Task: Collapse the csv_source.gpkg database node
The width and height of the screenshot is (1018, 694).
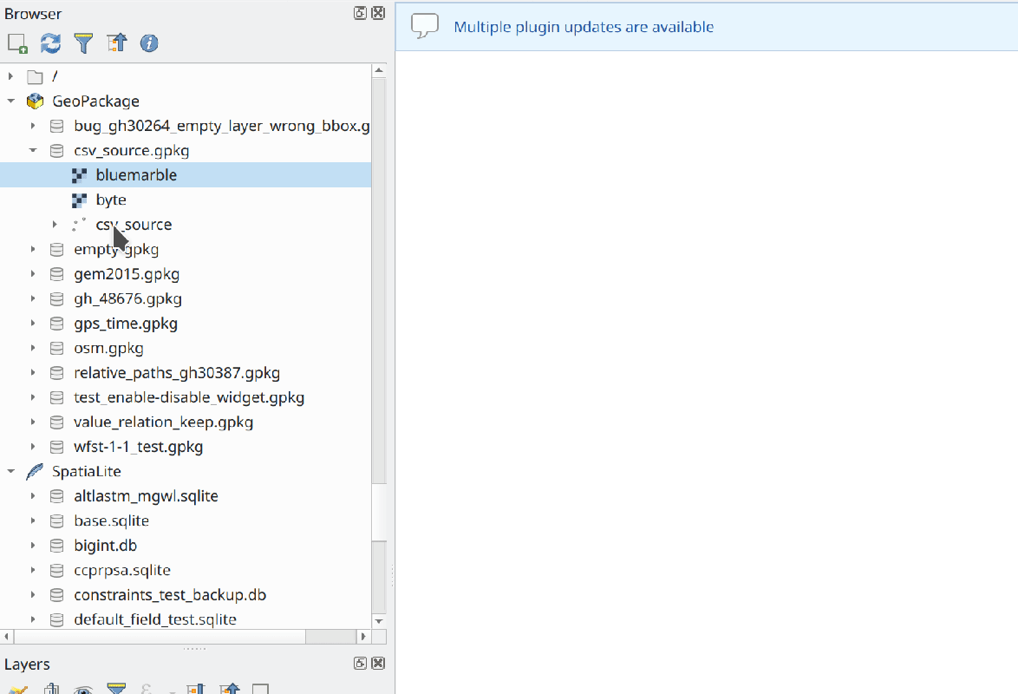Action: (33, 150)
